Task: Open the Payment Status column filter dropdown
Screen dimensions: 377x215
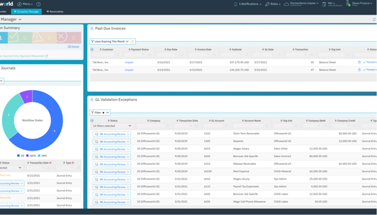Action: 135,55
